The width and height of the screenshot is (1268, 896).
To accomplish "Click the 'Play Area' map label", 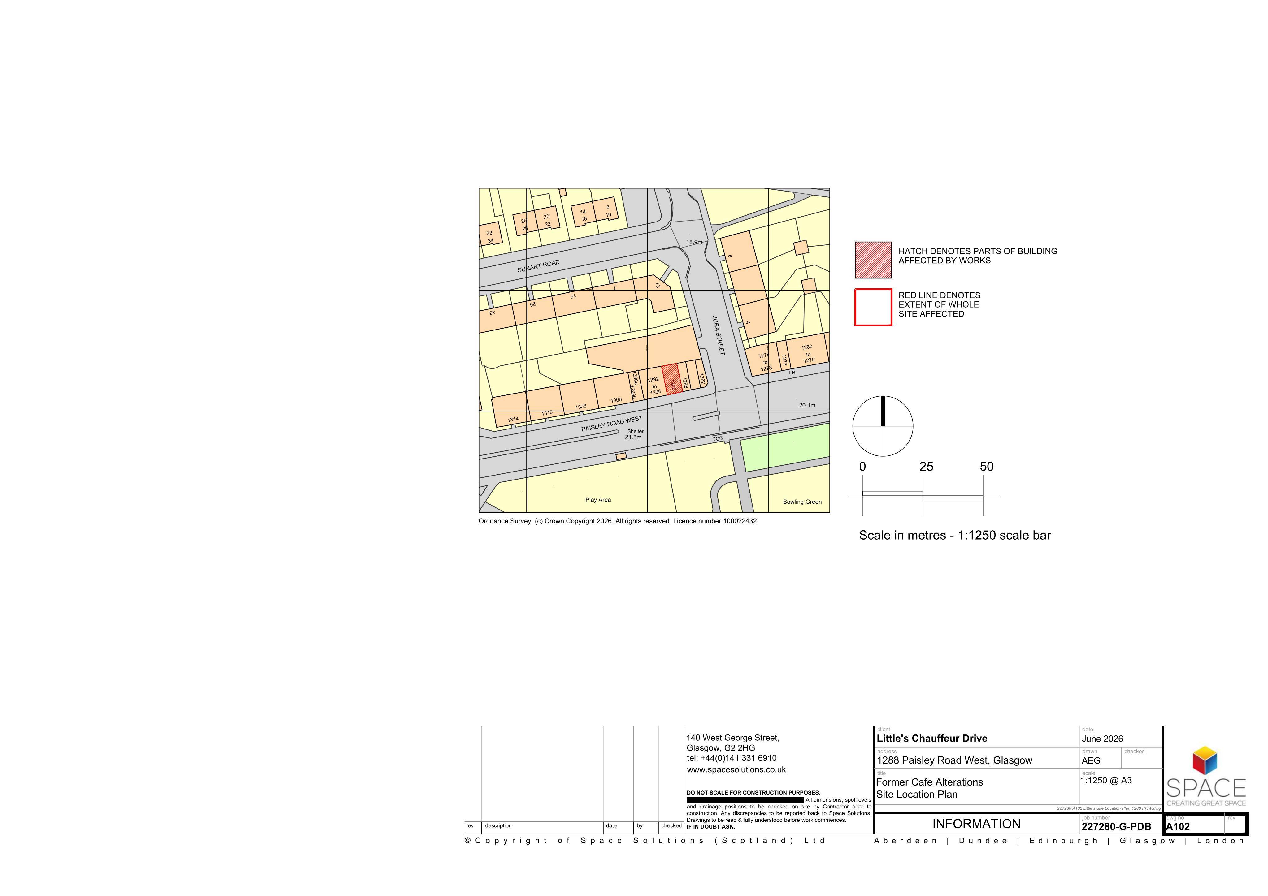I will click(598, 500).
